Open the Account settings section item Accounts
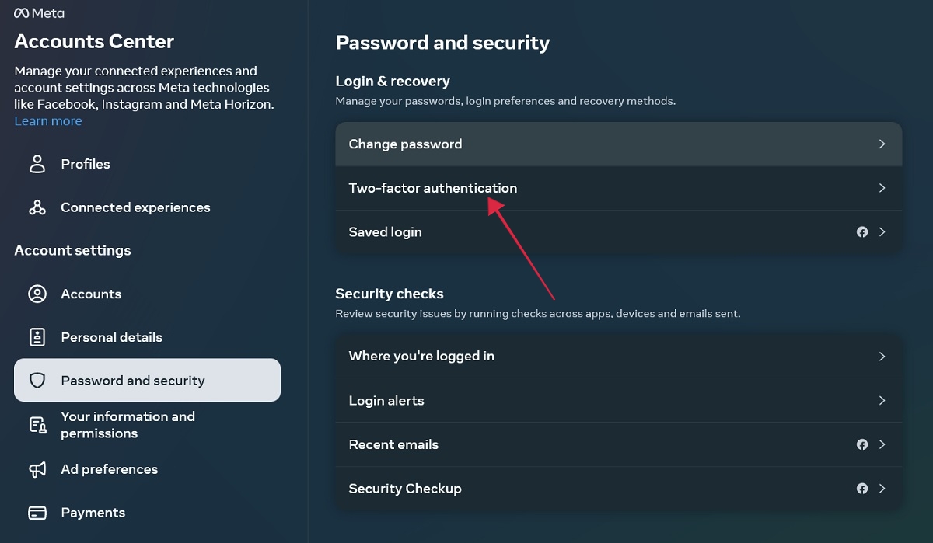 click(91, 294)
